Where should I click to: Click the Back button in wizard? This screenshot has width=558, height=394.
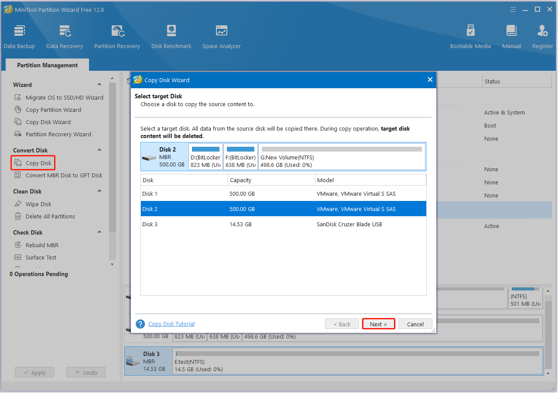[342, 324]
